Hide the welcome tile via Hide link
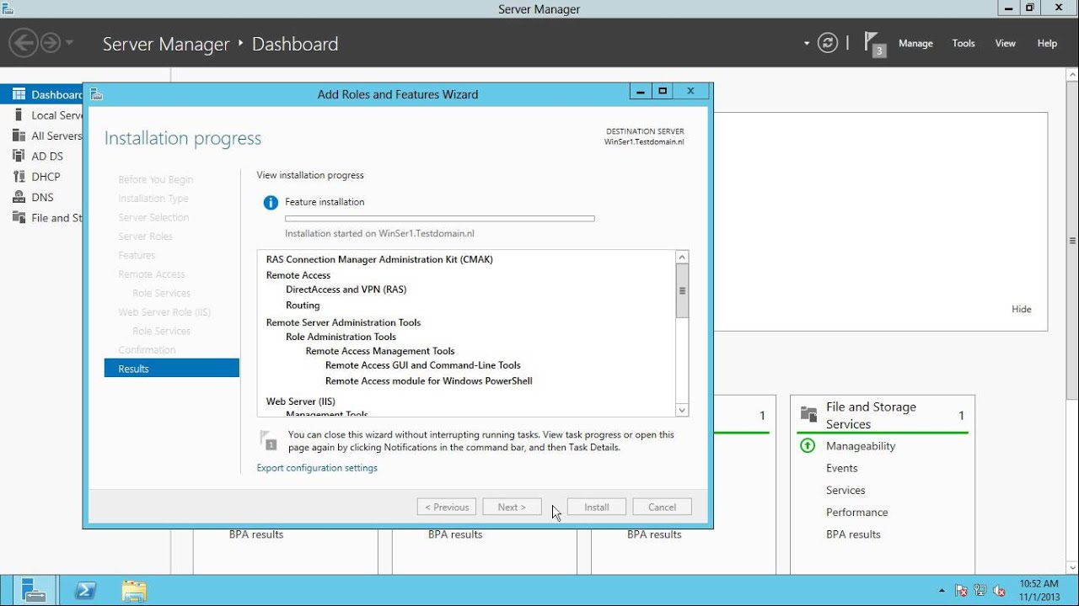 [1022, 309]
